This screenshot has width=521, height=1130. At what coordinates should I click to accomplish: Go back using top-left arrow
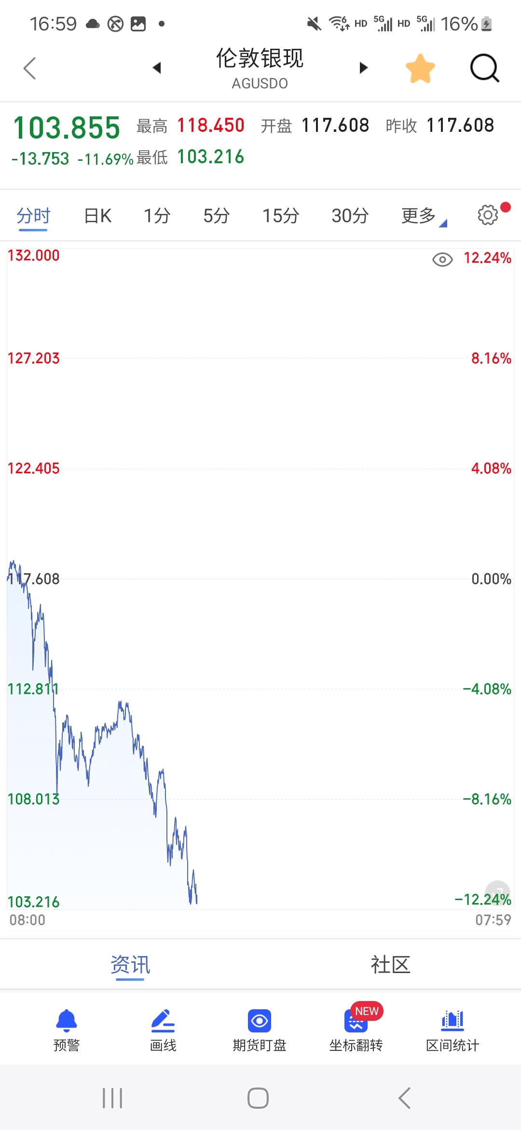(30, 68)
